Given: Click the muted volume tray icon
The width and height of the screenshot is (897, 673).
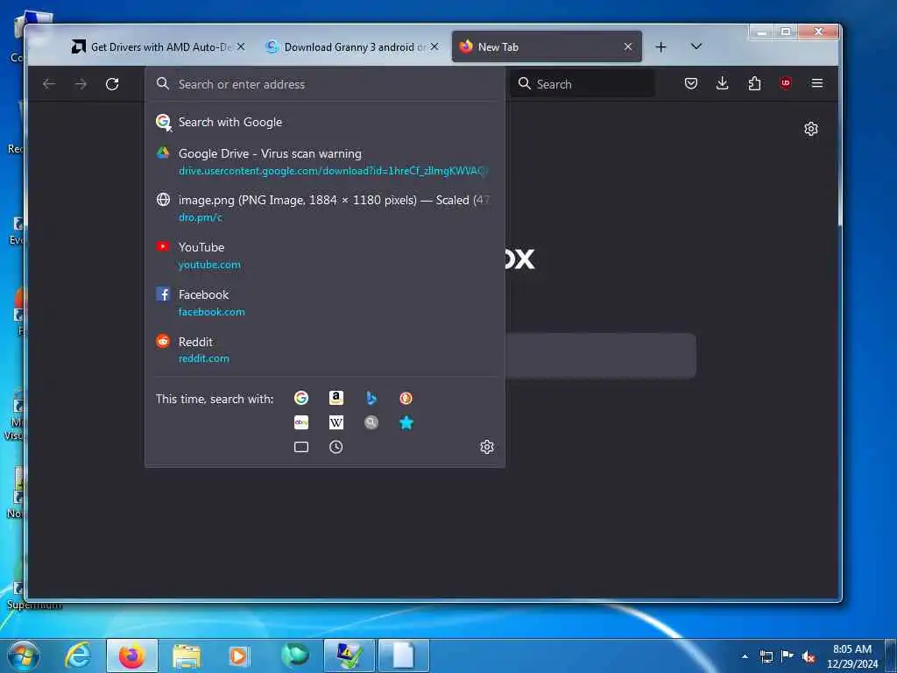Looking at the screenshot, I should tap(809, 656).
